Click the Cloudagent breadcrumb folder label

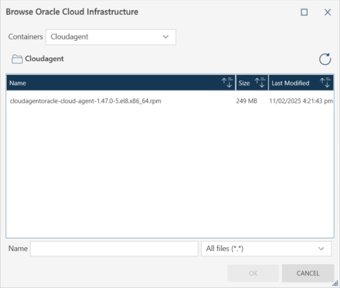point(45,59)
